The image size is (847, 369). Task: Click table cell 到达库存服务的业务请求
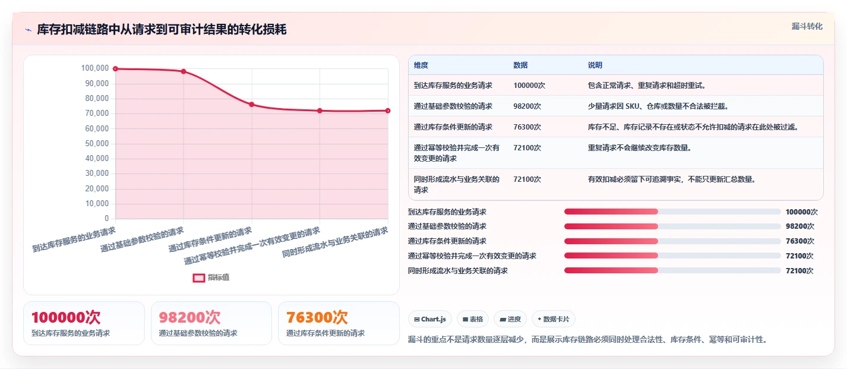click(x=453, y=86)
